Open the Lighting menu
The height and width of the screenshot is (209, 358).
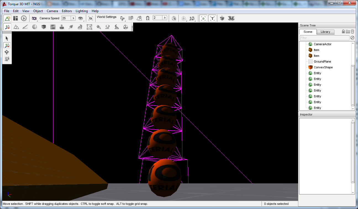pyautogui.click(x=82, y=11)
